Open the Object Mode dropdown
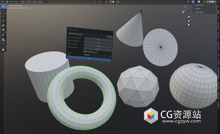This screenshot has width=220, height=134. click(13, 2)
